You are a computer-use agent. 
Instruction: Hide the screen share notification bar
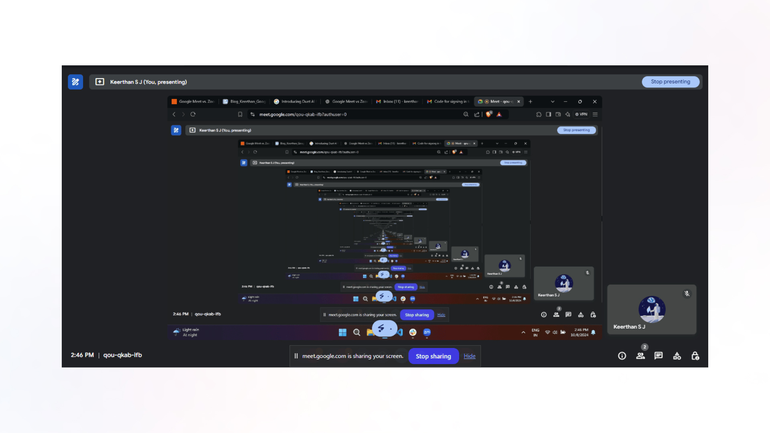[x=469, y=356]
